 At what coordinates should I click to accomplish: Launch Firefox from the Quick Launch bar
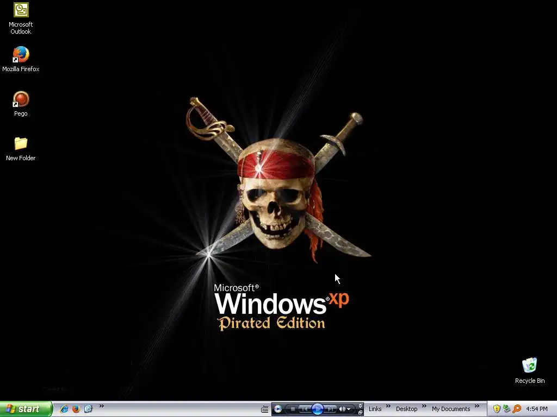tap(76, 409)
